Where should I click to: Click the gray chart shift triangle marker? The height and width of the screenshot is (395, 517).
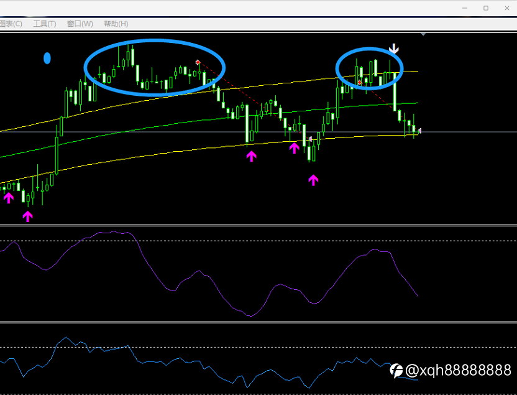[423, 34]
